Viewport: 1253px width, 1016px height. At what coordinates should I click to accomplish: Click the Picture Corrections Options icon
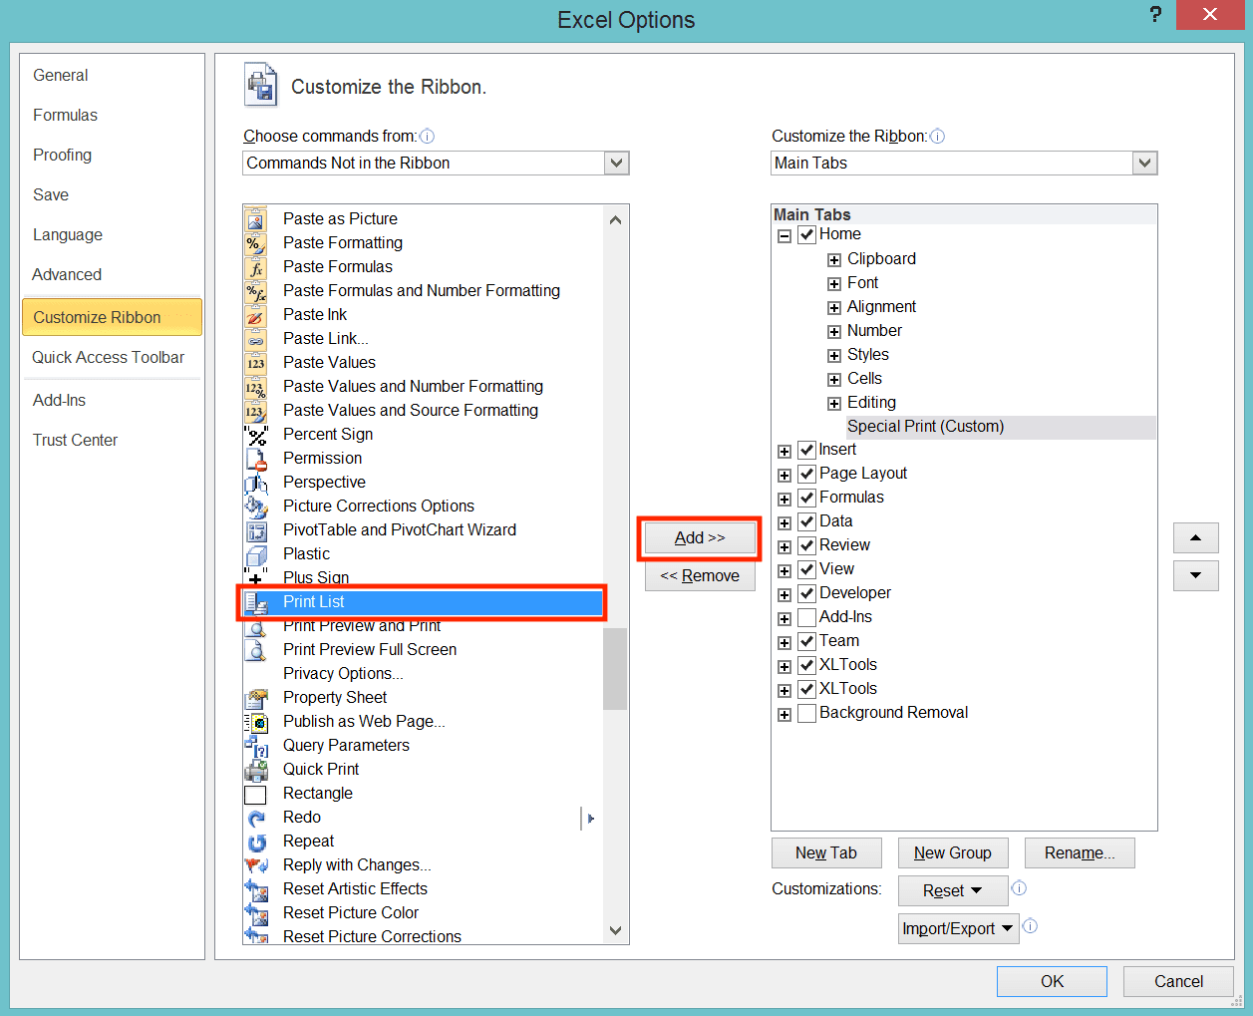click(x=256, y=507)
